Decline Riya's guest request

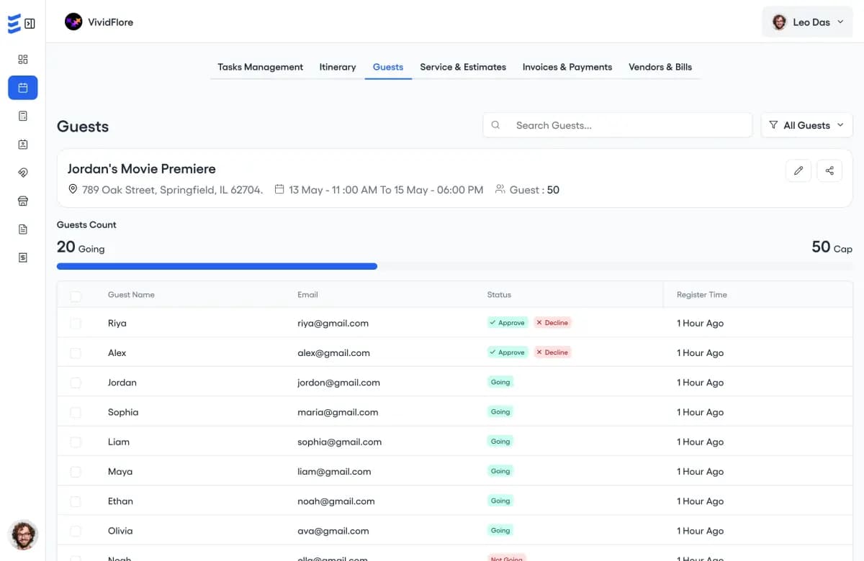pyautogui.click(x=552, y=322)
